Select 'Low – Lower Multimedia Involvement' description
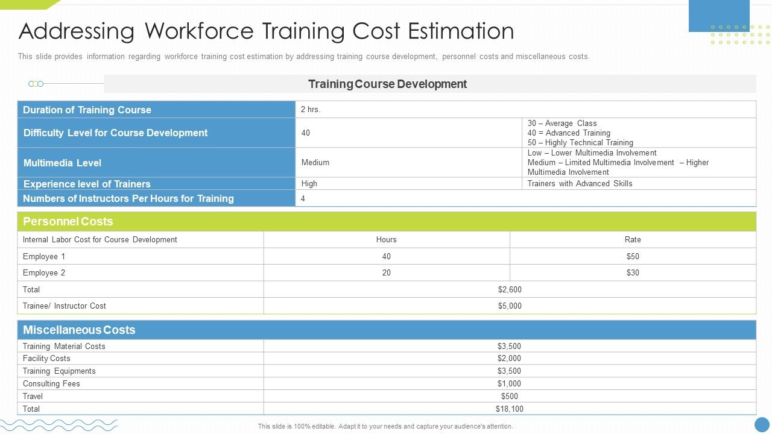Screen dimensions: 772x434 592,153
